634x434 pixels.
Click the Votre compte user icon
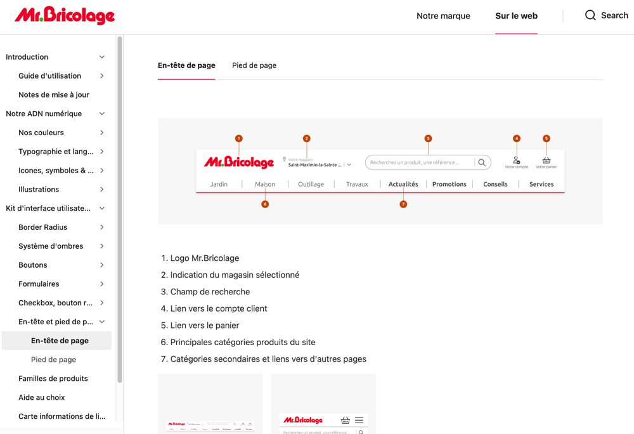click(x=516, y=160)
